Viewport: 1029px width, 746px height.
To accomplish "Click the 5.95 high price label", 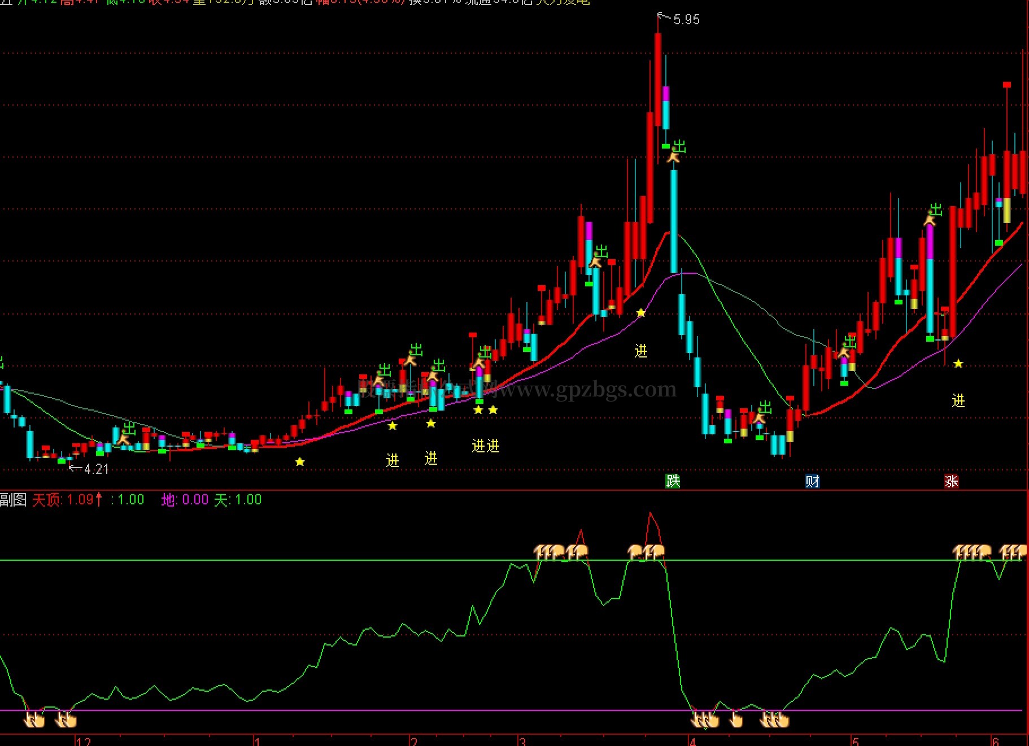I will click(686, 20).
